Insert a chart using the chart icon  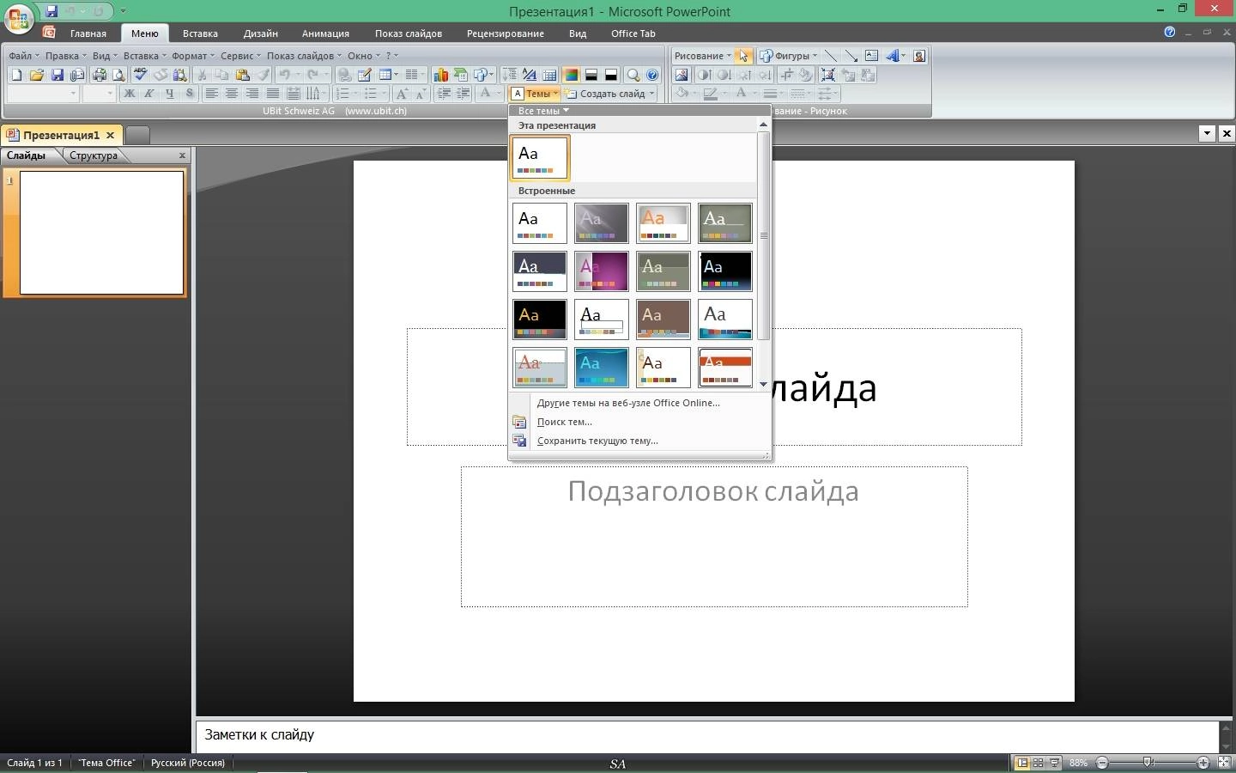tap(440, 75)
